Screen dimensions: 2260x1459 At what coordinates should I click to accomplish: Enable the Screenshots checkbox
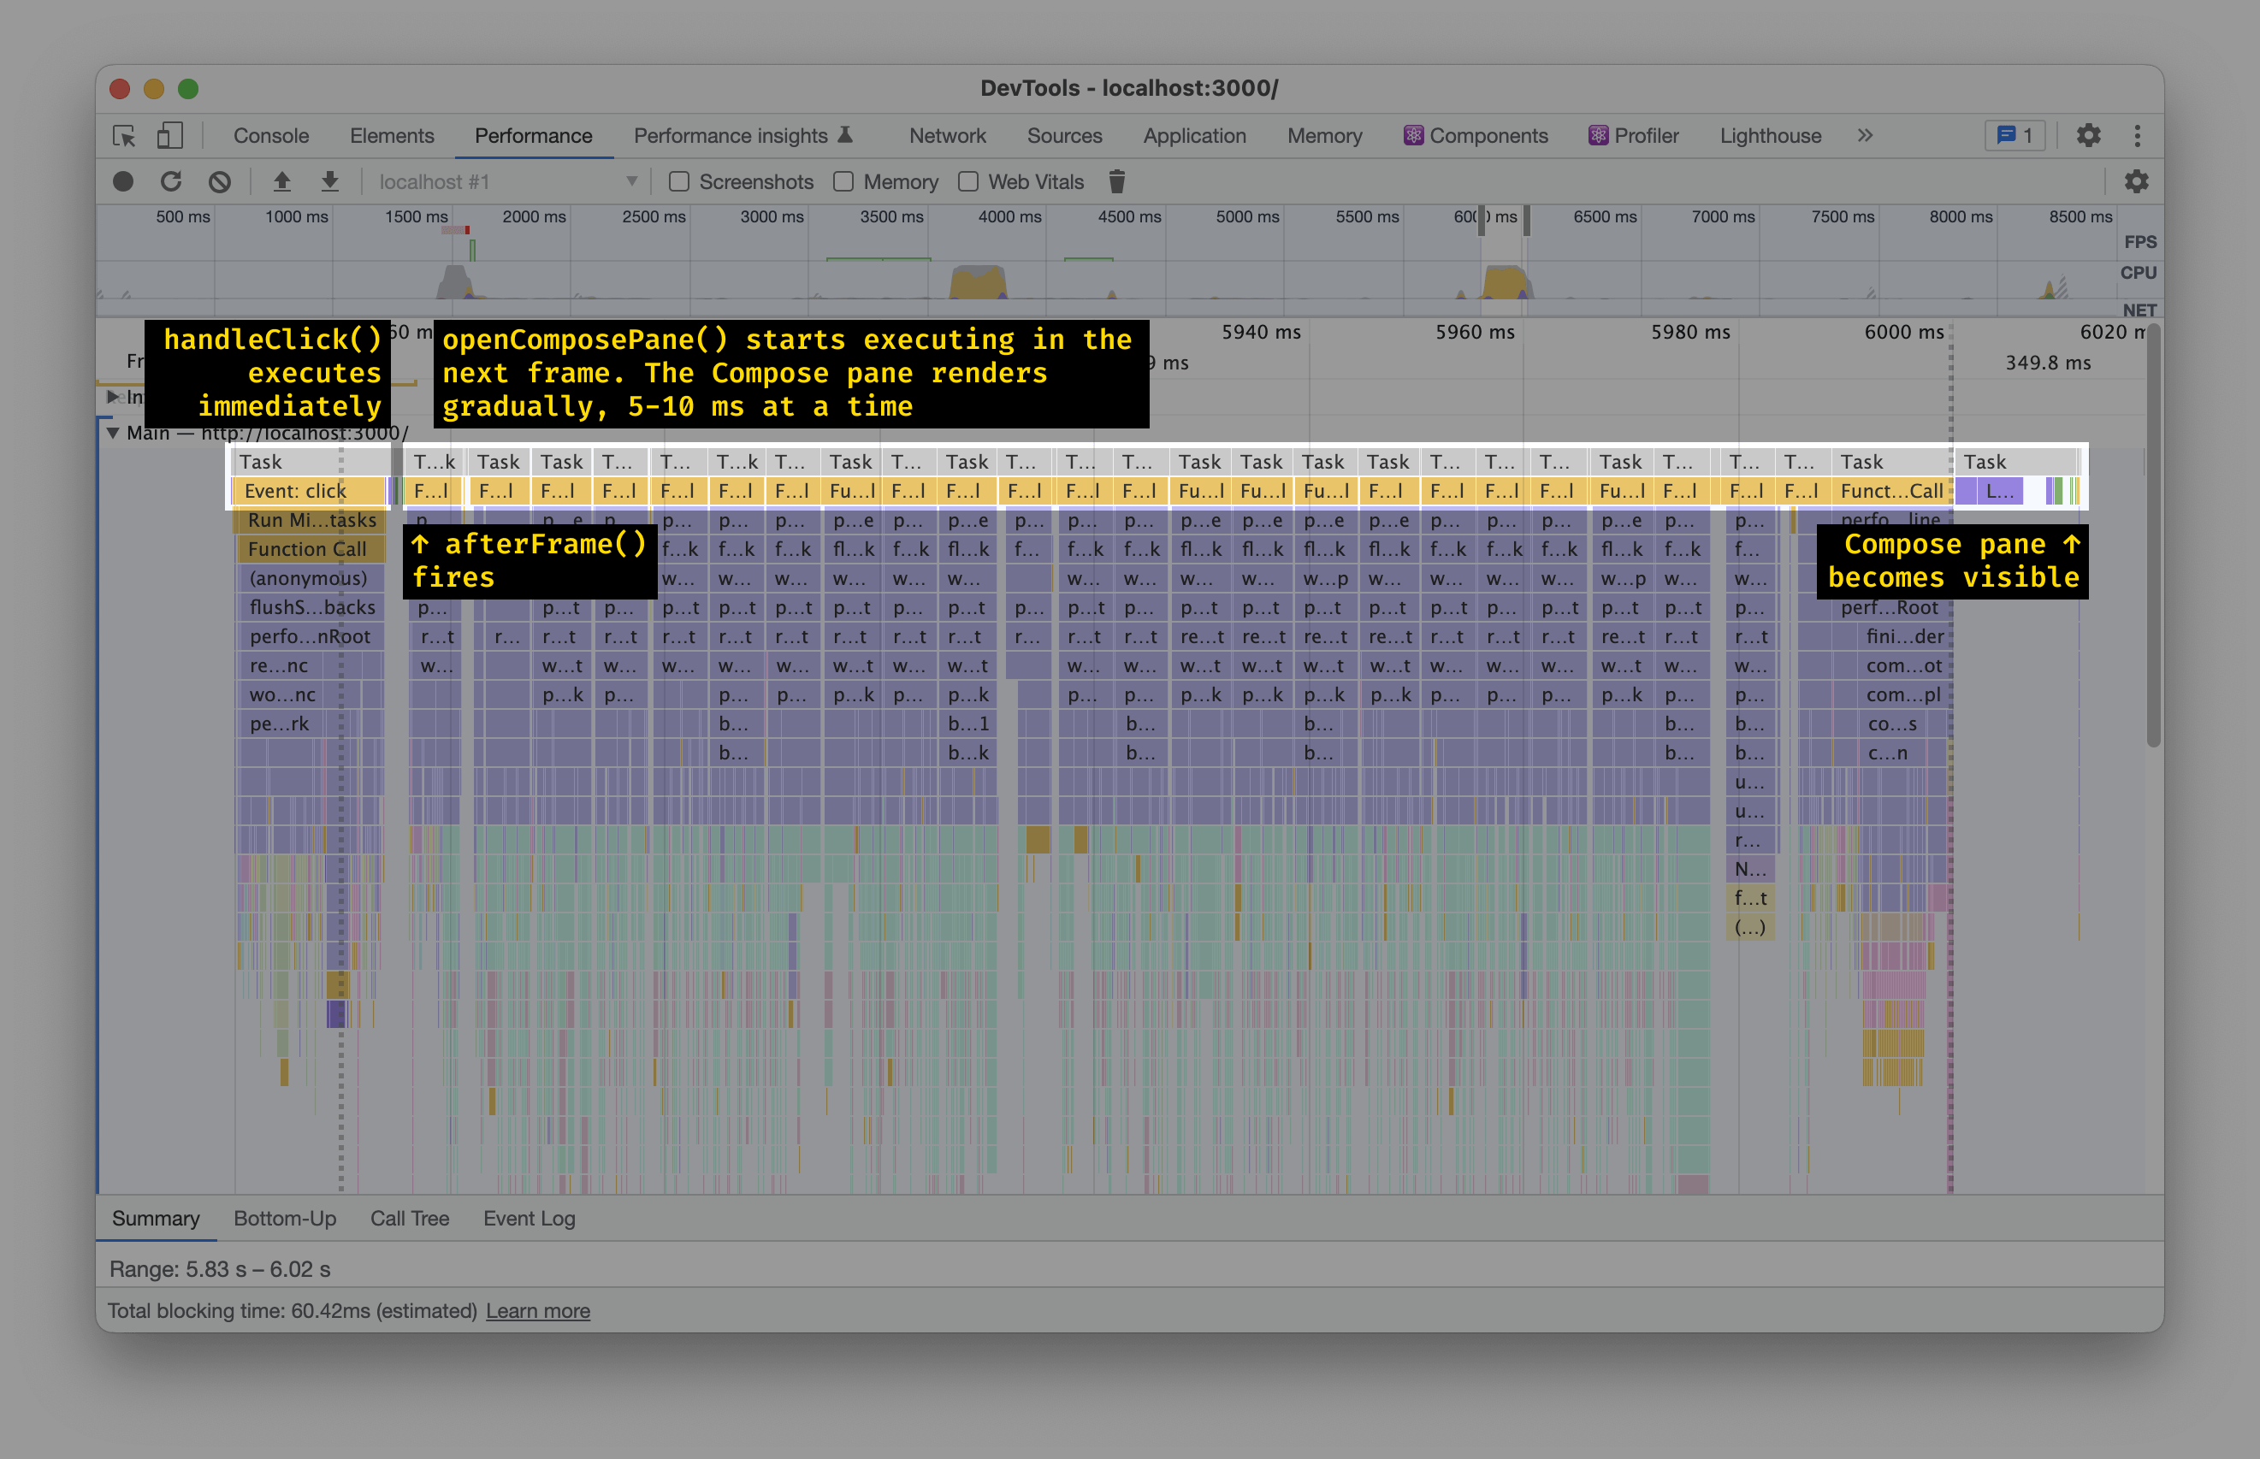tap(678, 182)
